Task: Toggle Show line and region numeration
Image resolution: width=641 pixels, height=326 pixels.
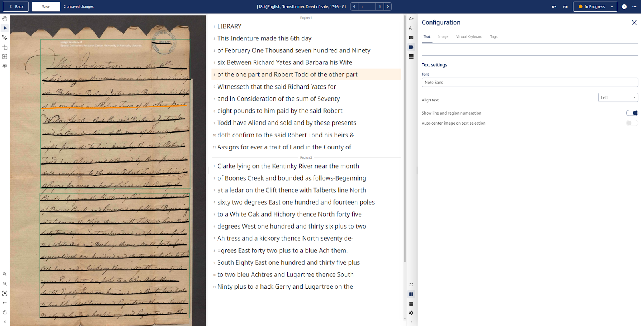Action: [632, 113]
